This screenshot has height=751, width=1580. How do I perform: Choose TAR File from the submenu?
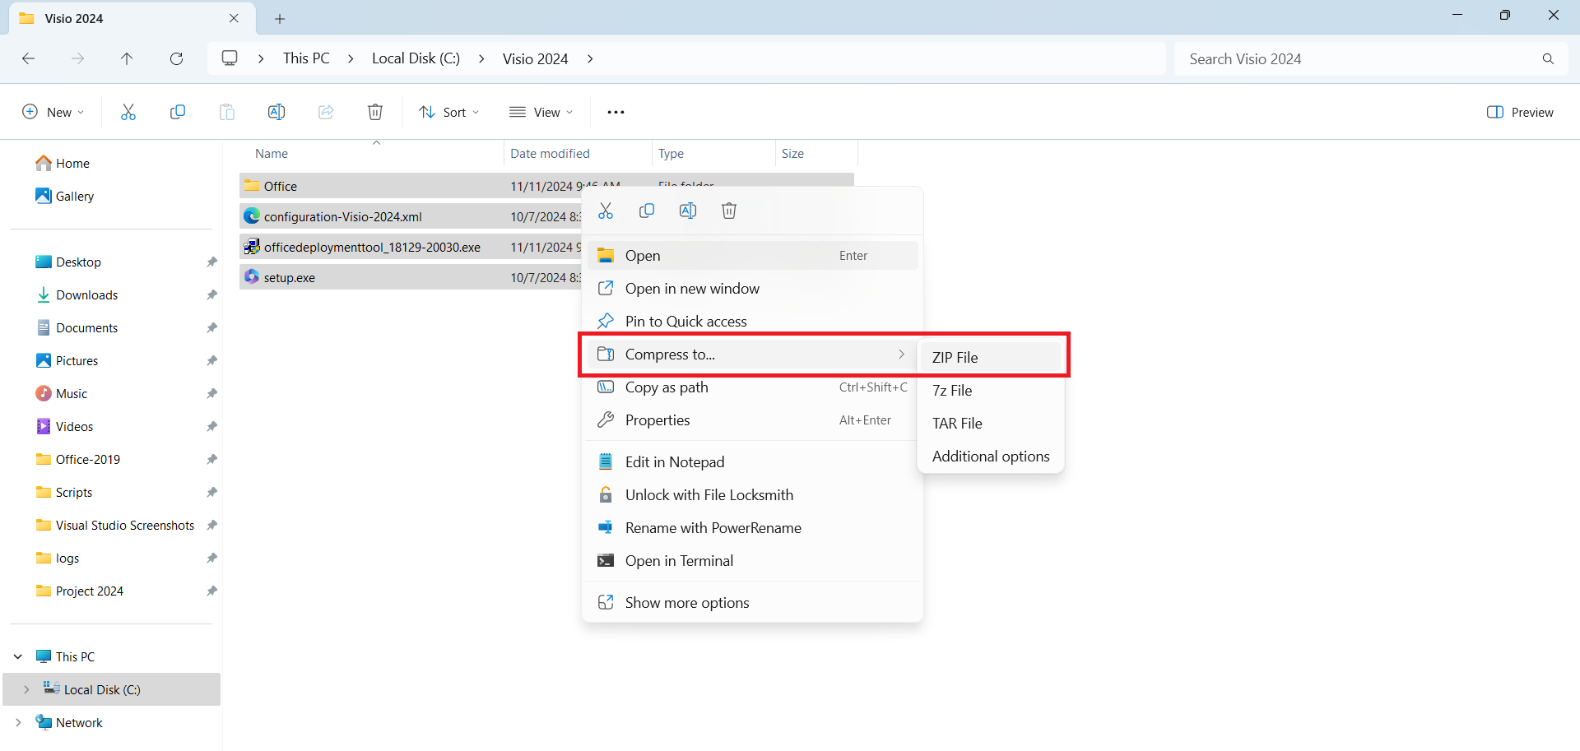click(991, 424)
